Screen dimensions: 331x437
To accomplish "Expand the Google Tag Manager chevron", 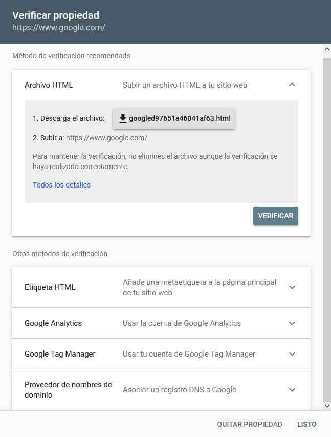I will pyautogui.click(x=292, y=354).
